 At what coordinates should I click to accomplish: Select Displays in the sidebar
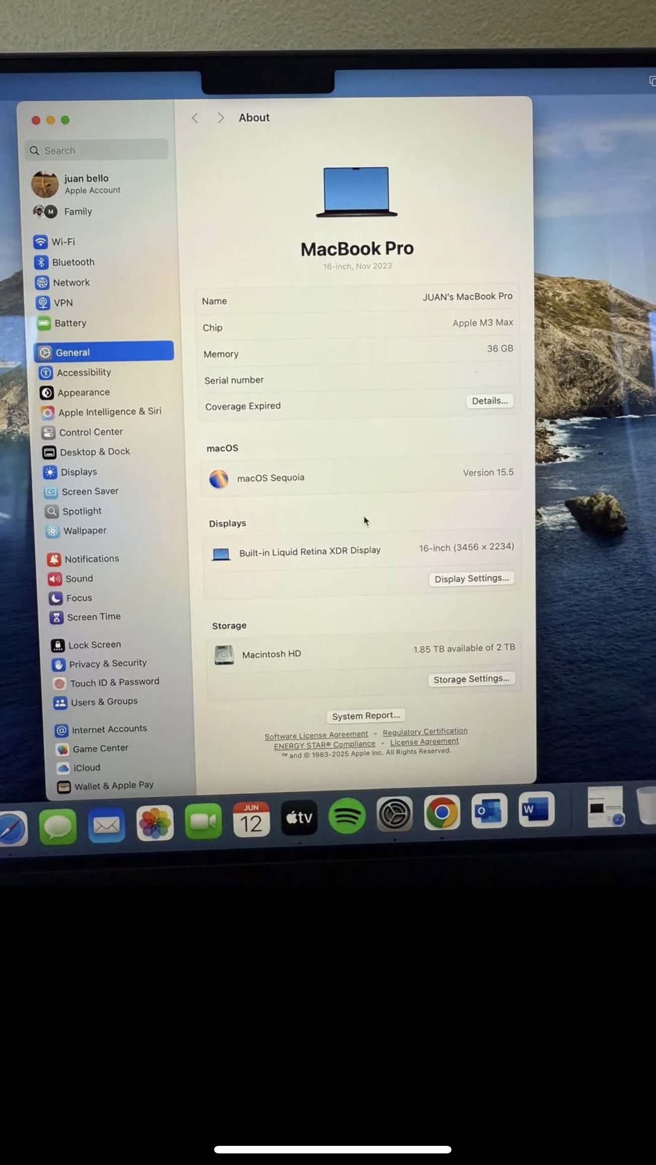(71, 472)
